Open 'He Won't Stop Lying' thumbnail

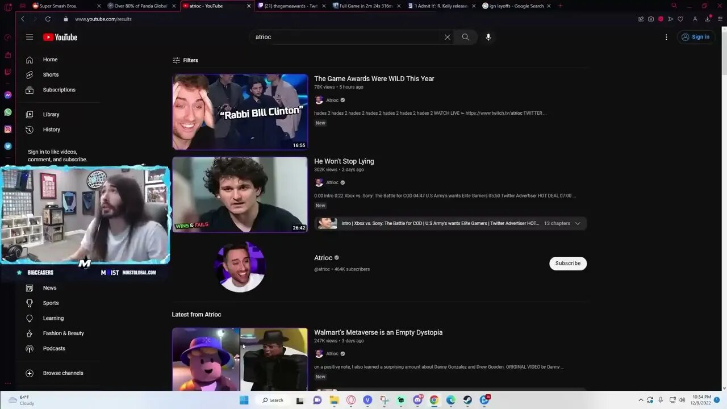coord(240,194)
